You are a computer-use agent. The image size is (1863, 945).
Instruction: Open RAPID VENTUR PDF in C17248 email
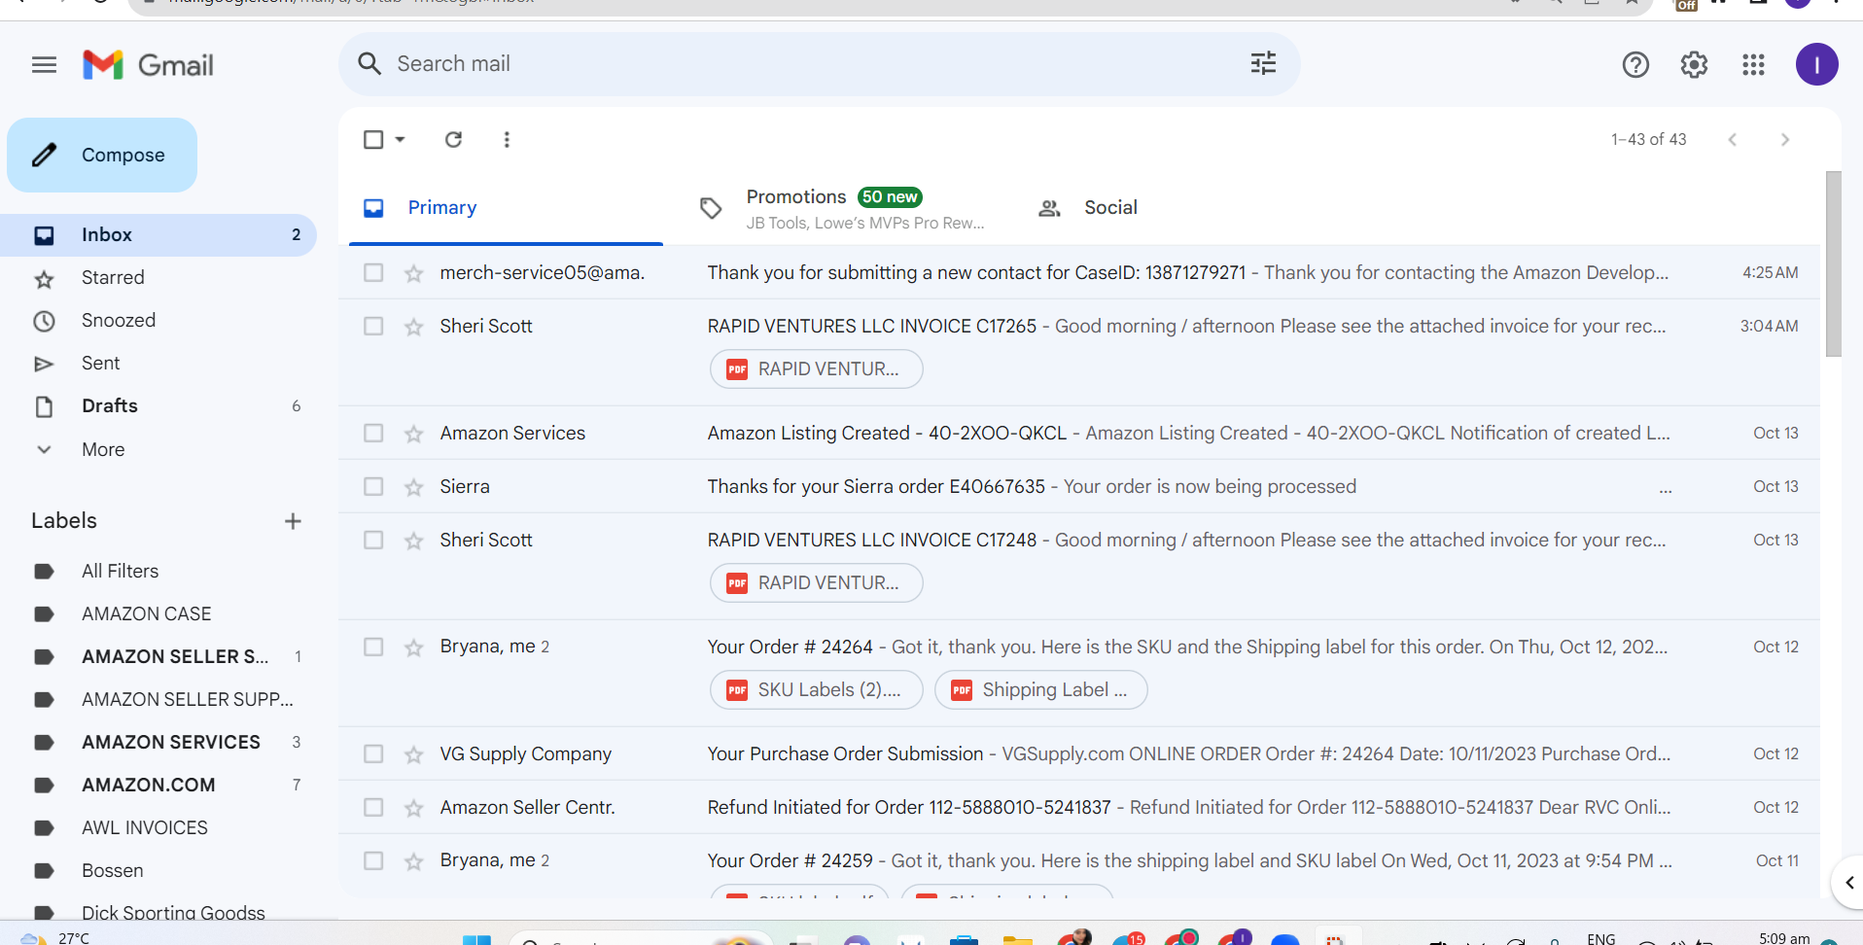[x=817, y=583]
